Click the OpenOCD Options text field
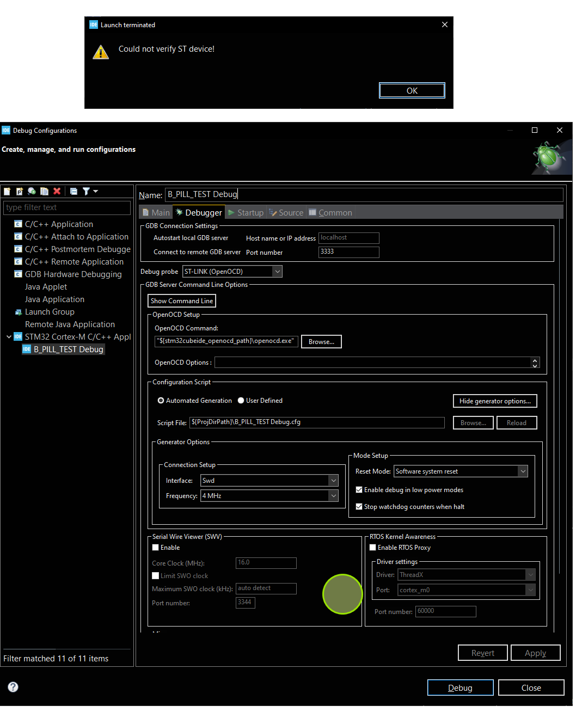The height and width of the screenshot is (712, 576). 373,363
